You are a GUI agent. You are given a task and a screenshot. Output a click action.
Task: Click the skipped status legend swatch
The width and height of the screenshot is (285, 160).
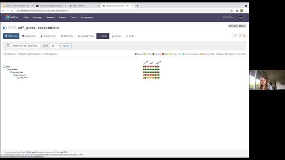[x=217, y=54]
